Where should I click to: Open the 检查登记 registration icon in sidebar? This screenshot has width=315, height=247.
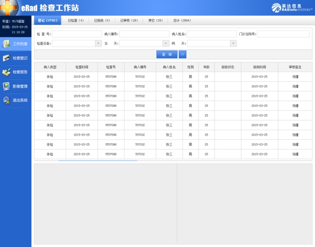pos(6,58)
